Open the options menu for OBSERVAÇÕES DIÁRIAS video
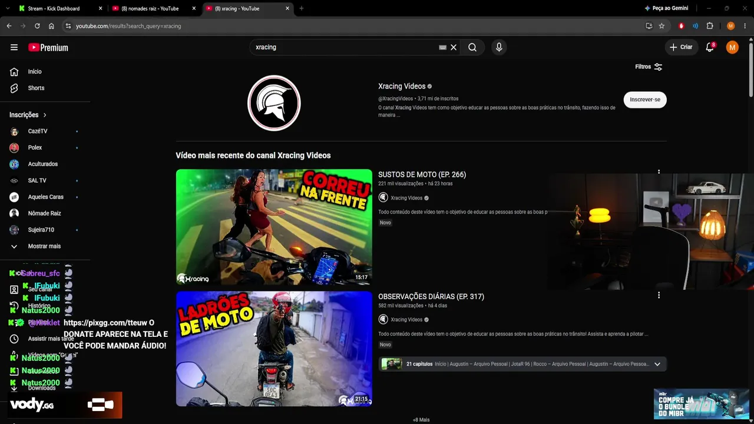The image size is (754, 424). pyautogui.click(x=659, y=295)
